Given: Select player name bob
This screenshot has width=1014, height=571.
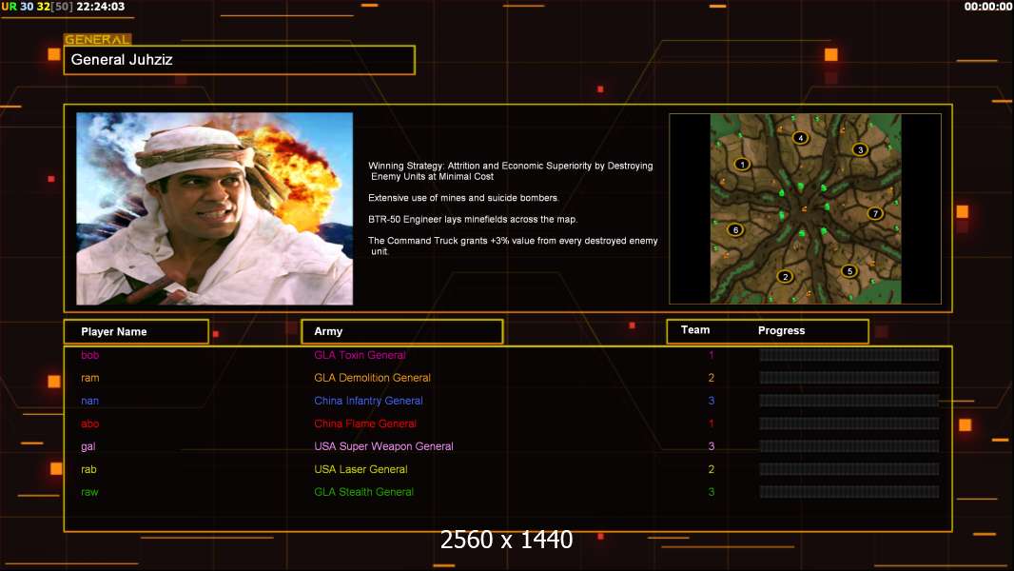Looking at the screenshot, I should click(x=89, y=355).
